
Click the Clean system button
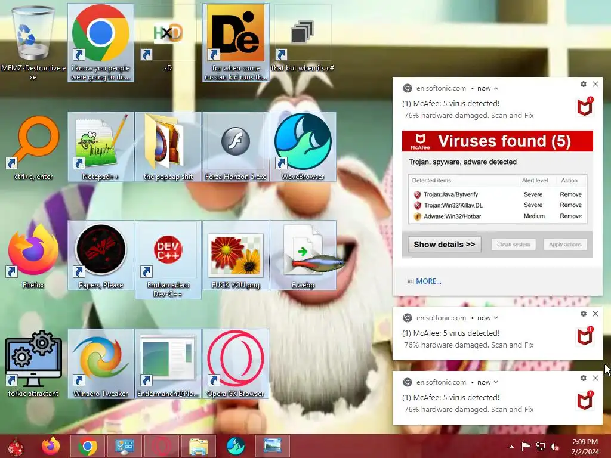514,245
